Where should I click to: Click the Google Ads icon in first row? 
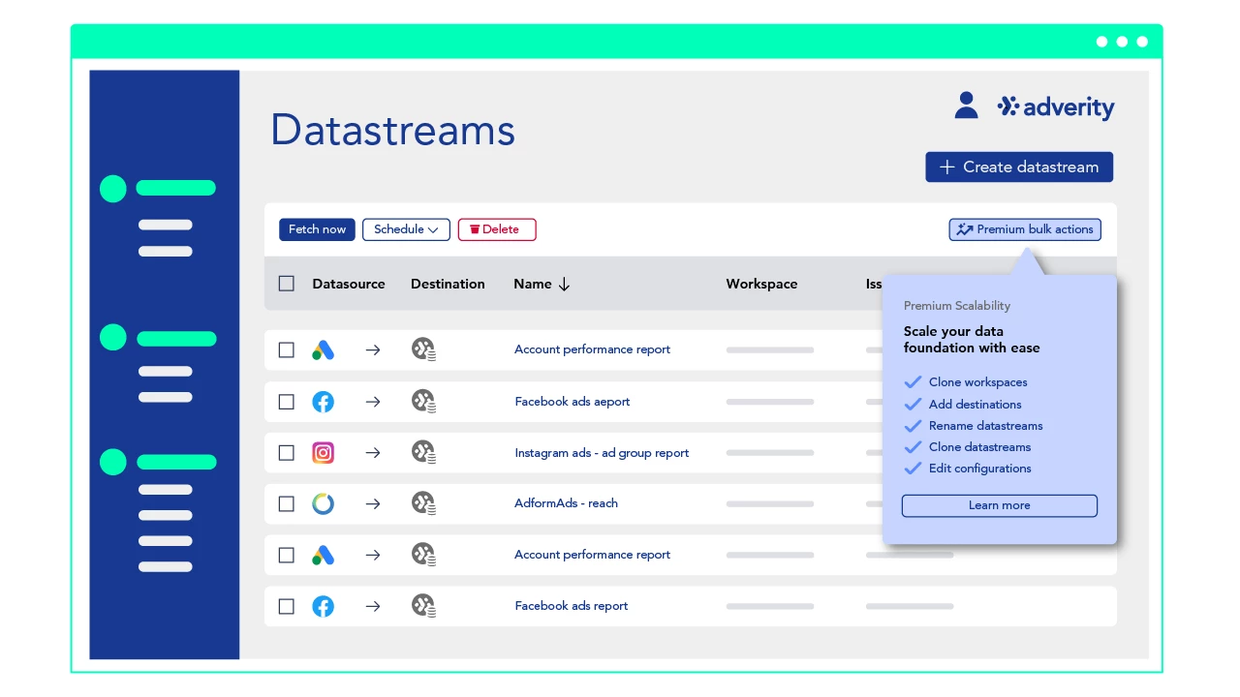324,350
